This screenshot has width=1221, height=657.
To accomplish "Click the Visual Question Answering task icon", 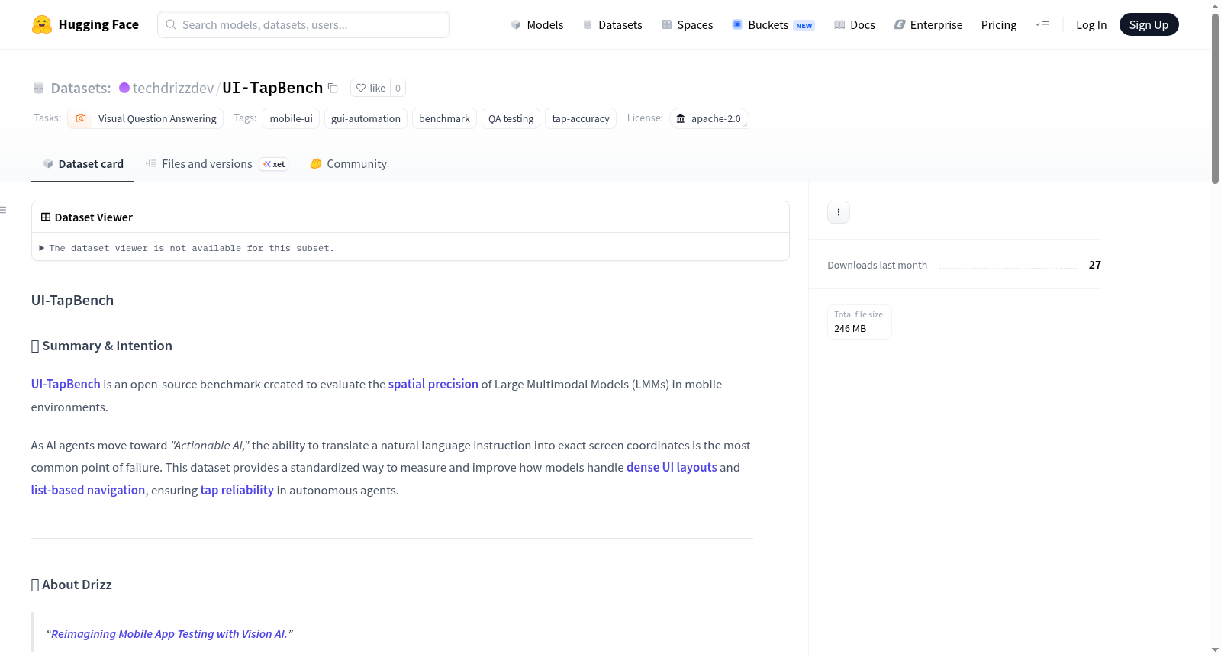I will click(x=81, y=118).
